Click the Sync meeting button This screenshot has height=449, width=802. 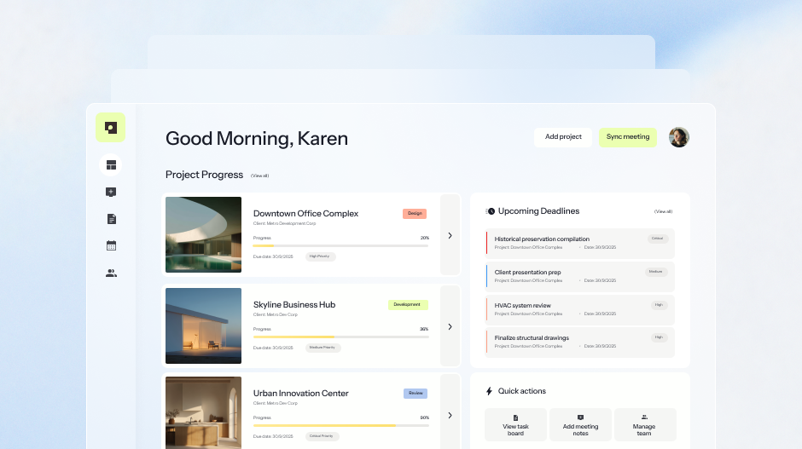pyautogui.click(x=628, y=137)
